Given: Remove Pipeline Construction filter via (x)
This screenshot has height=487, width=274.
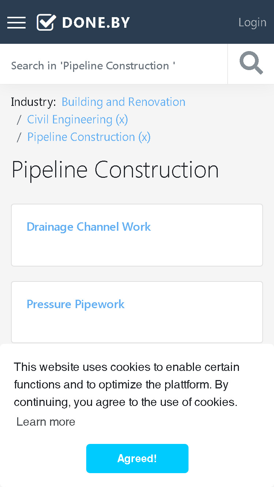Looking at the screenshot, I should [x=144, y=137].
